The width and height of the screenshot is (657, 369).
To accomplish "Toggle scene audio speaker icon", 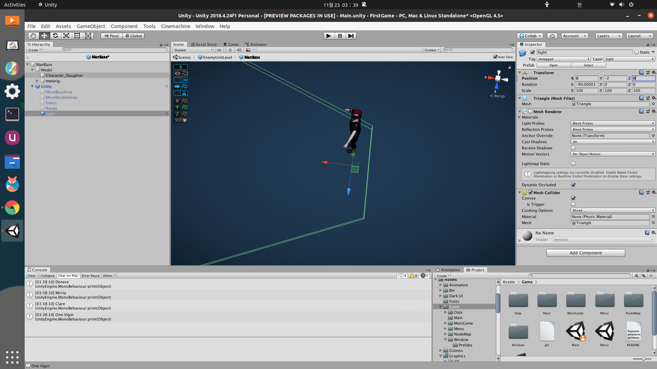I will (239, 50).
